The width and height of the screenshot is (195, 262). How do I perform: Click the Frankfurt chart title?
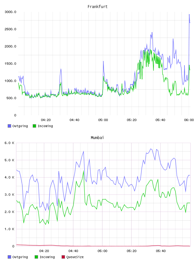97,7
